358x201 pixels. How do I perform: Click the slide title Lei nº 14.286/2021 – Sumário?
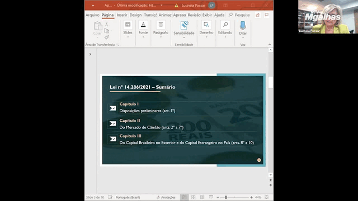142,87
